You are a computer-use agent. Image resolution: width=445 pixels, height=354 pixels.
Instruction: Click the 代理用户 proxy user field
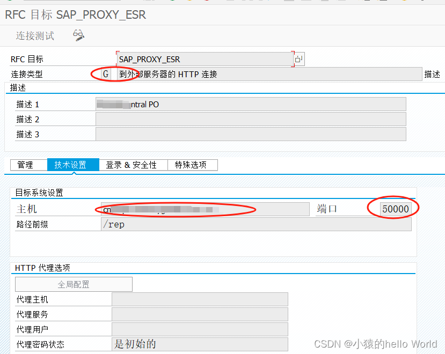click(x=199, y=329)
